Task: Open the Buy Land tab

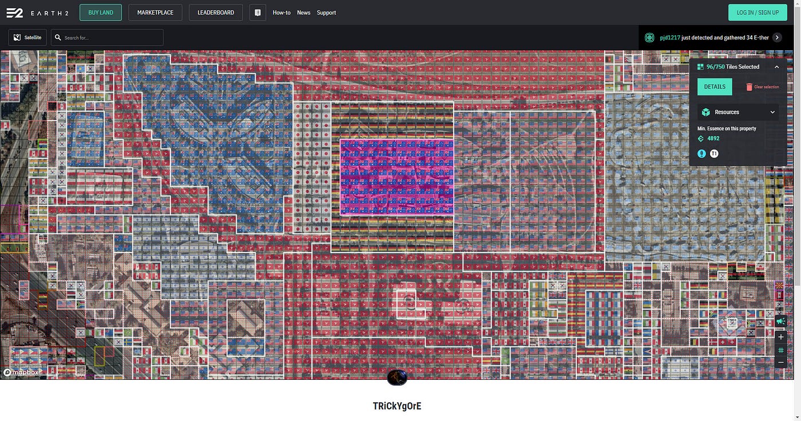Action: 101,13
